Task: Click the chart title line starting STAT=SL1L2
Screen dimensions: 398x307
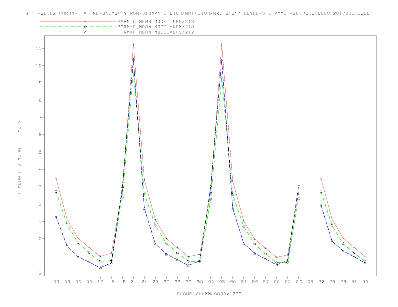Action: click(197, 13)
